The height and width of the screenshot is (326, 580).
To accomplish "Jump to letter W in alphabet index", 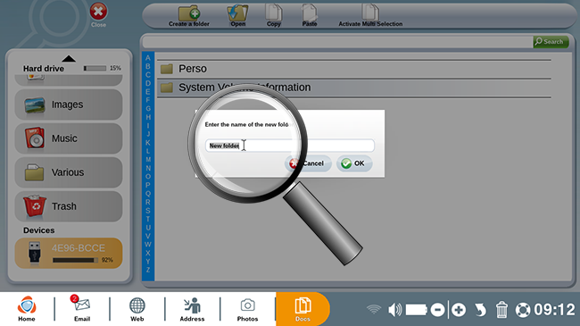I will click(148, 245).
